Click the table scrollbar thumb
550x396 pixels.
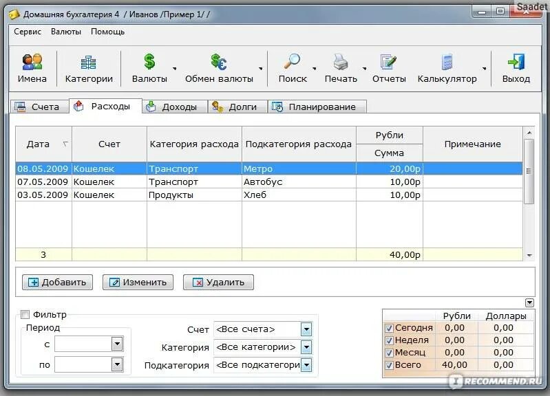coord(529,171)
